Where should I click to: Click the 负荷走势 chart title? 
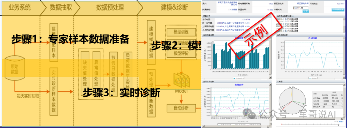[239, 85]
